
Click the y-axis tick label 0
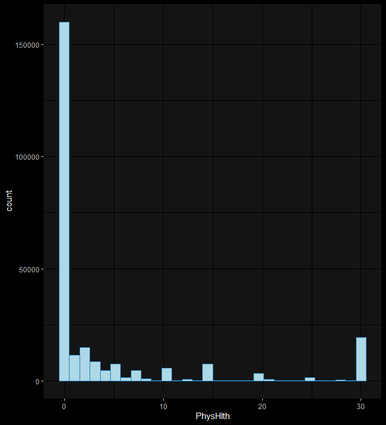37,381
